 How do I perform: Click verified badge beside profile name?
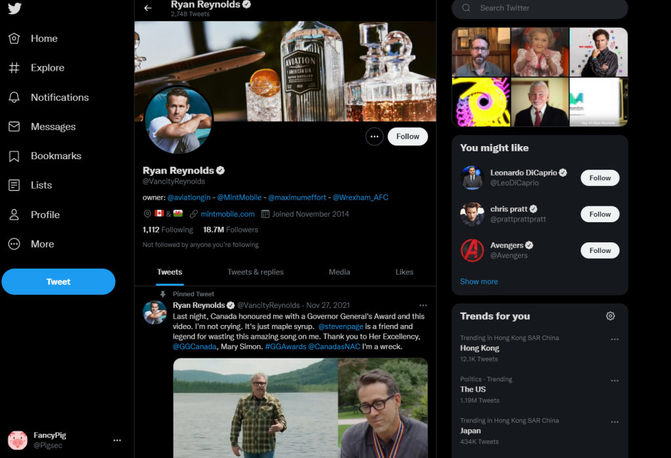point(220,170)
